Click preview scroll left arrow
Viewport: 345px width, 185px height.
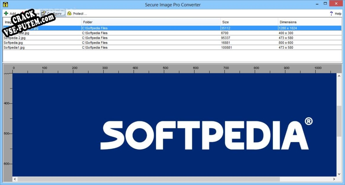[15, 179]
